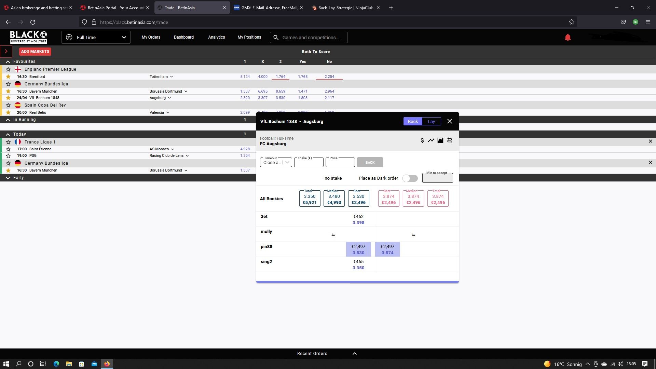
Task: Close the VfL Bochum - Augsburg bet panel
Action: click(x=450, y=121)
